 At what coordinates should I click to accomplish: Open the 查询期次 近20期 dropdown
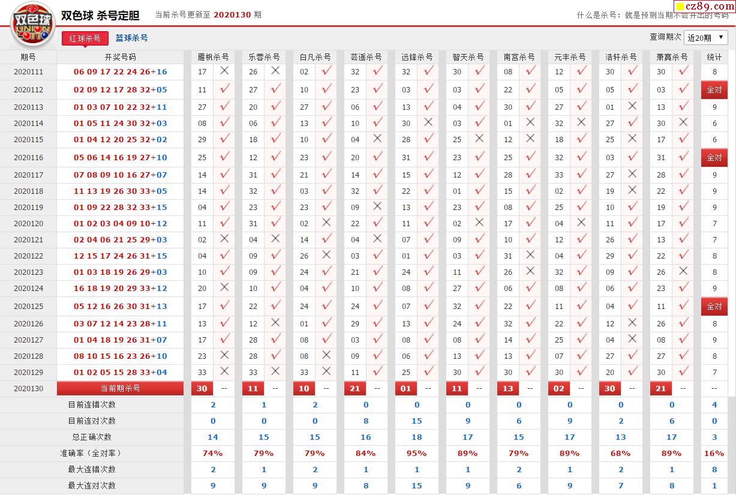click(705, 37)
